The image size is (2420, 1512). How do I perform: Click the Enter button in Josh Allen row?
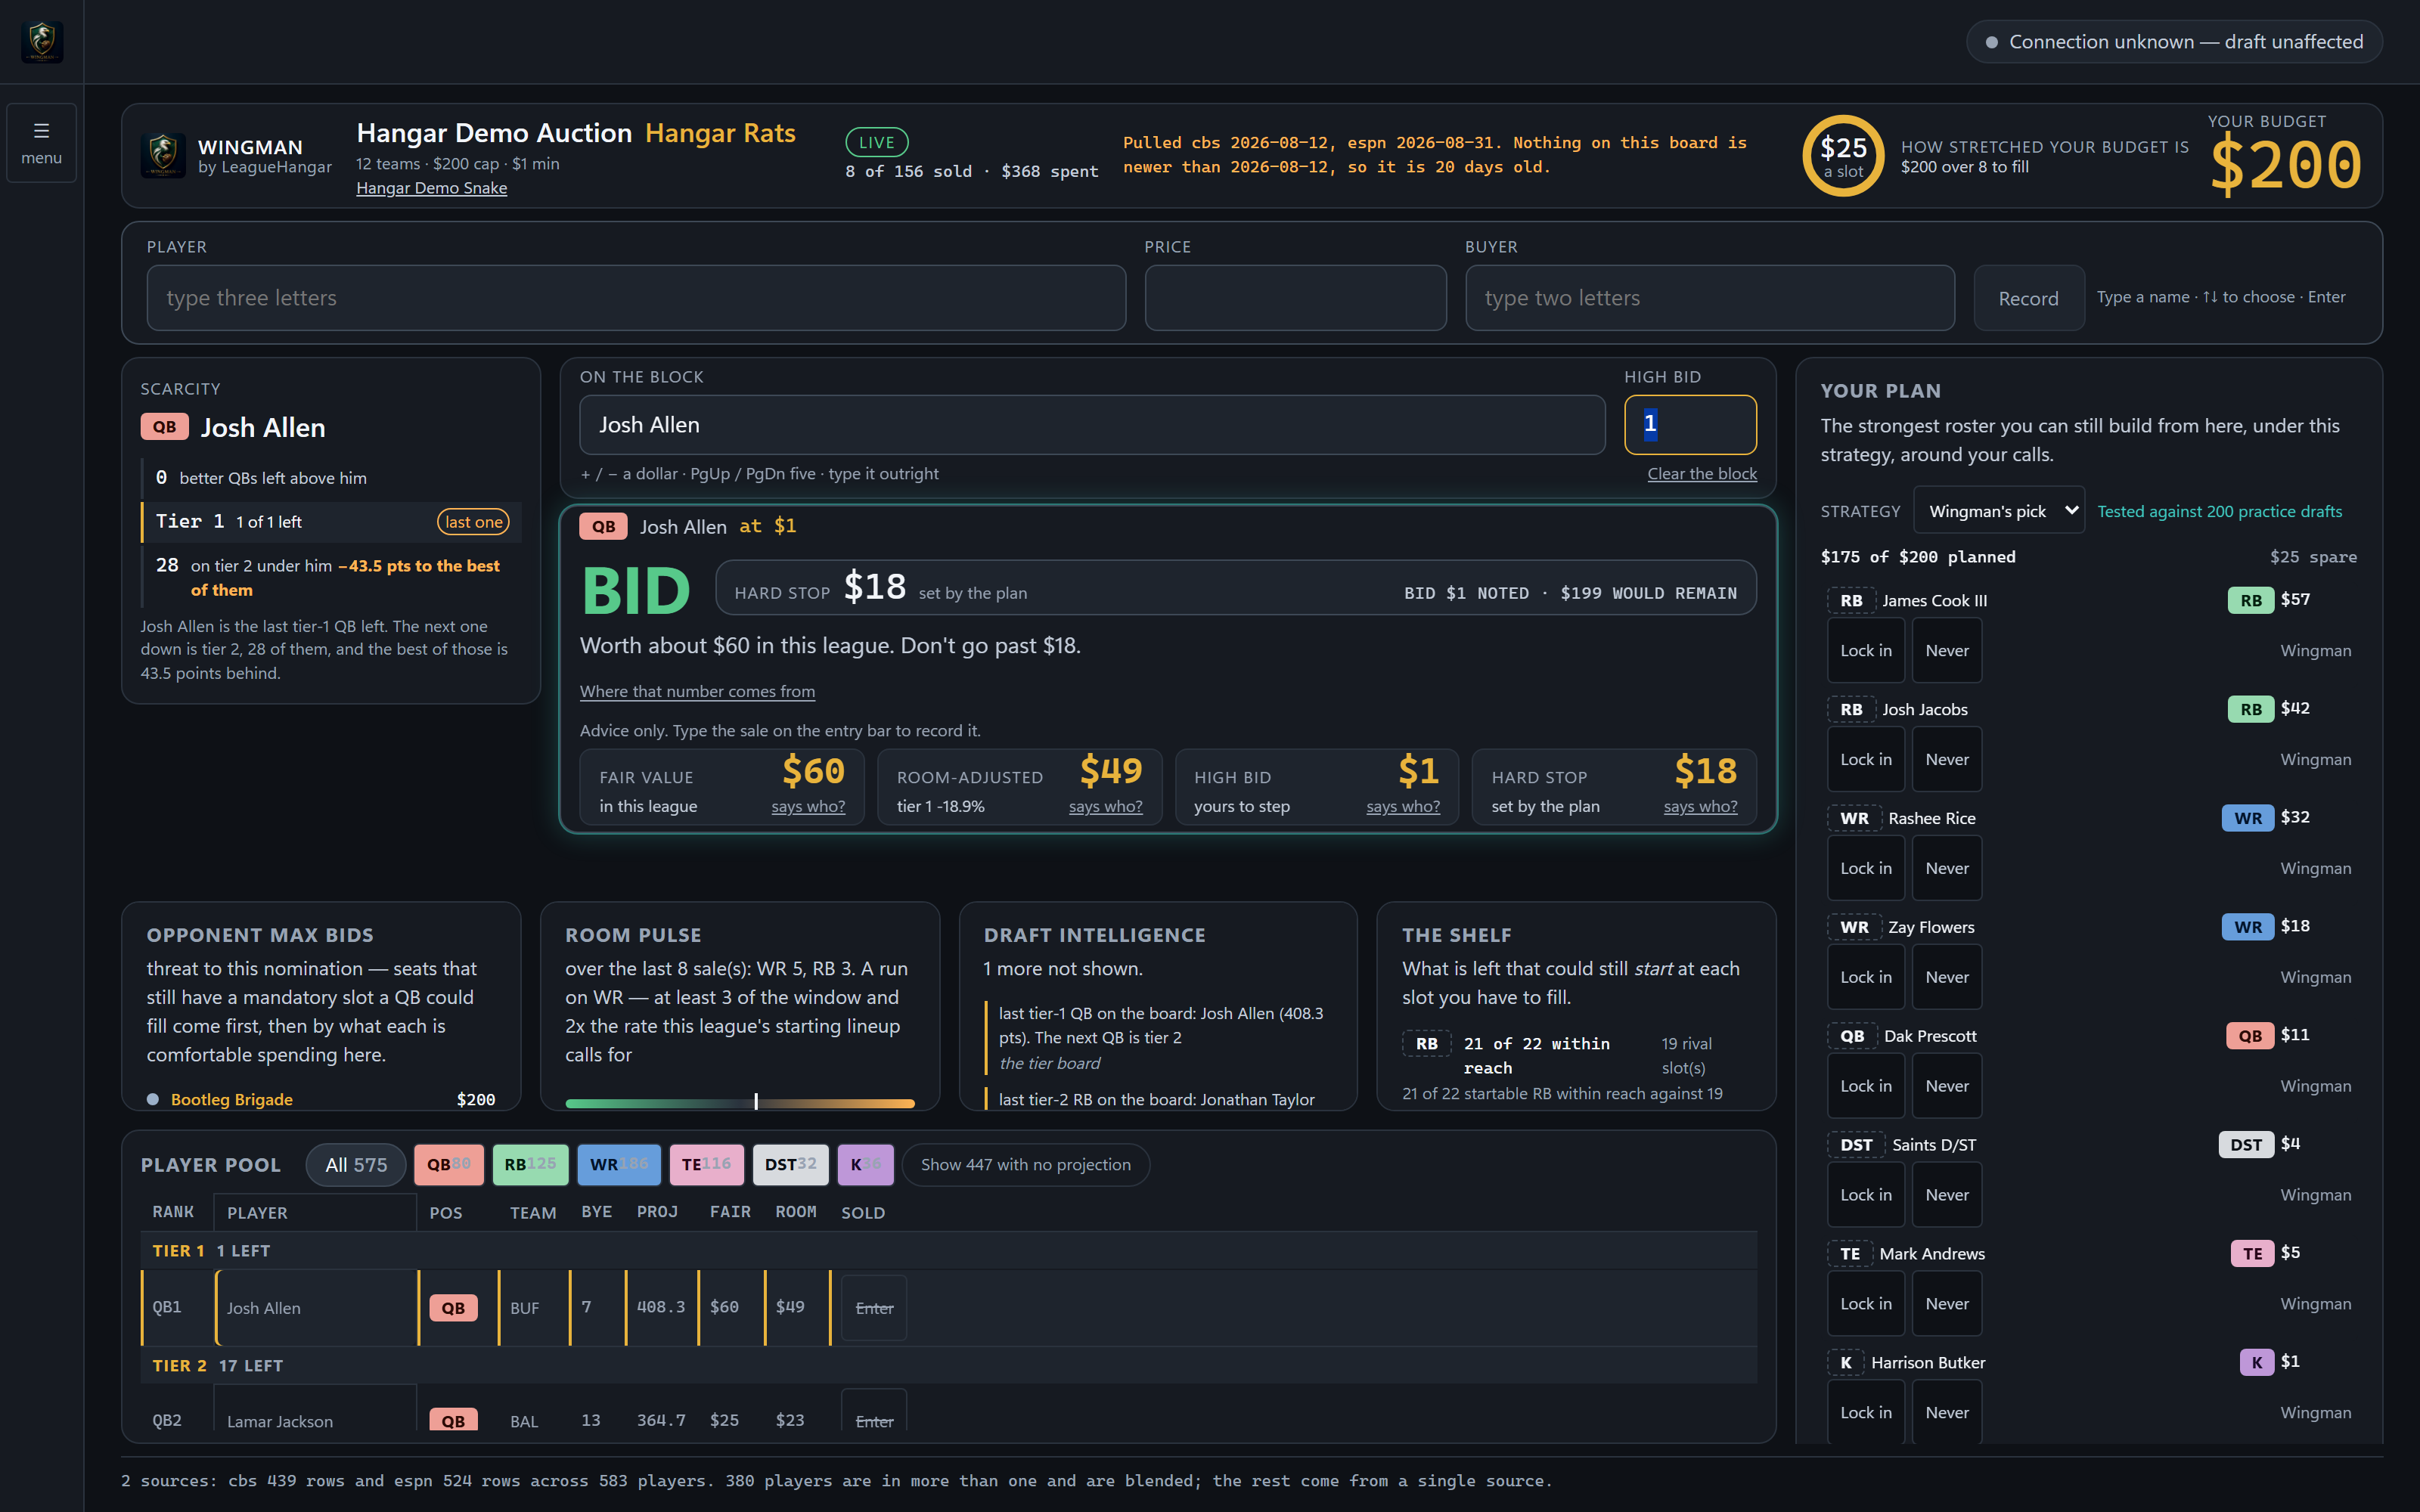click(874, 1308)
